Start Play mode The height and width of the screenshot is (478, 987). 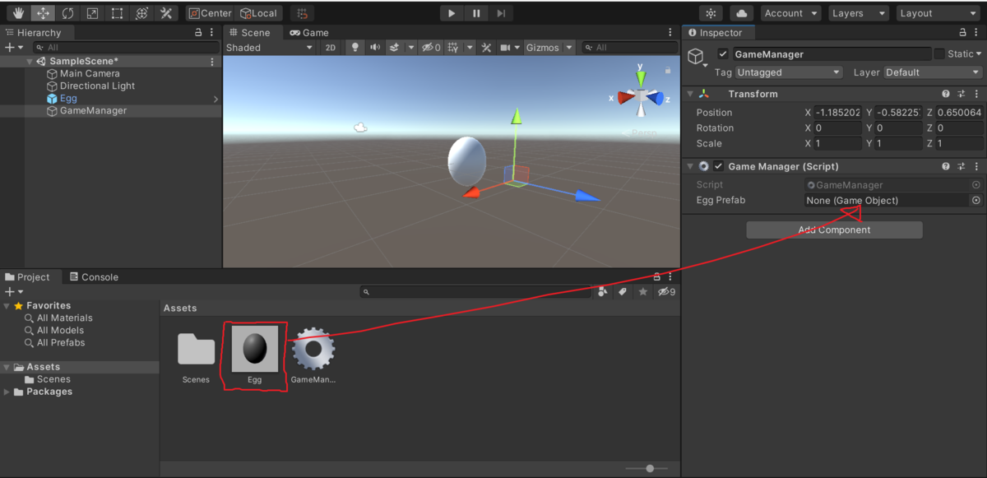point(452,13)
